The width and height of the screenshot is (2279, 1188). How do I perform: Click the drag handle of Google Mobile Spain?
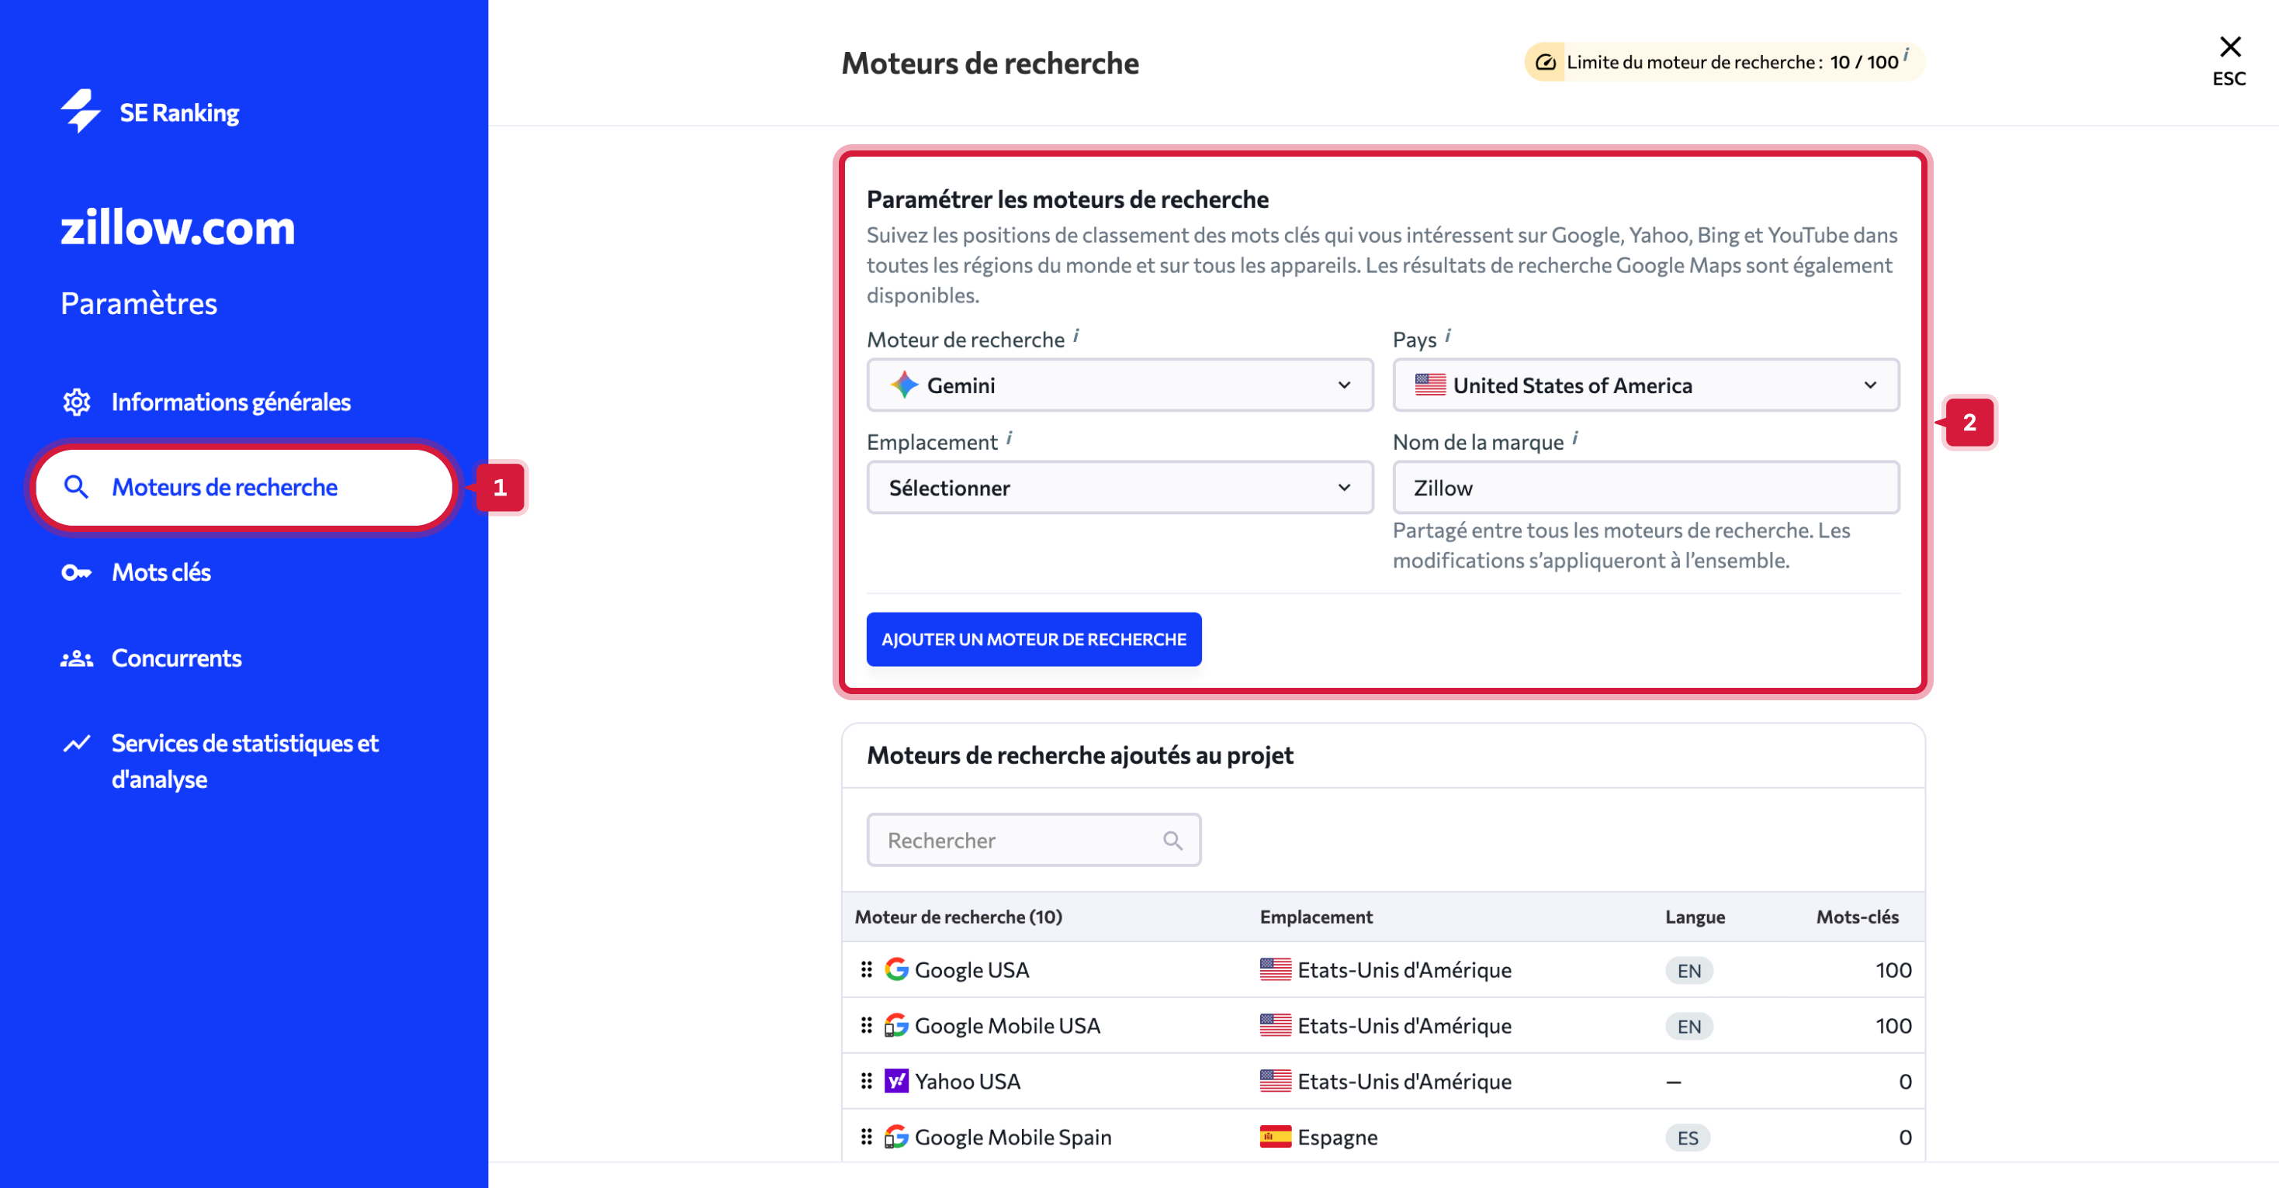866,1136
